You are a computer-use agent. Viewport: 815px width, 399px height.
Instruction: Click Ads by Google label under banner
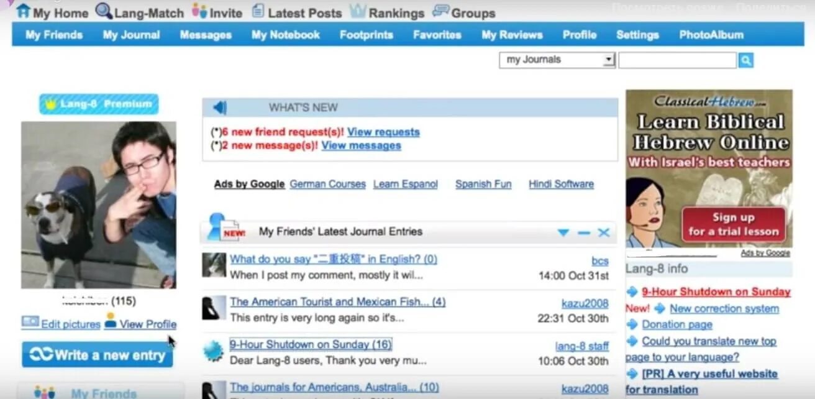[765, 254]
